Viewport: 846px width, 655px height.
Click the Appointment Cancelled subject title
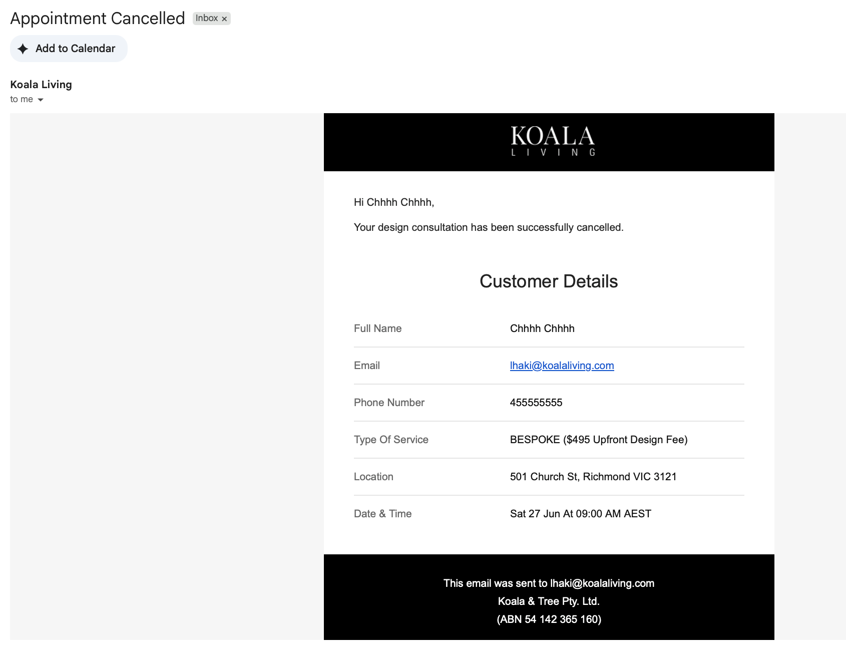98,19
